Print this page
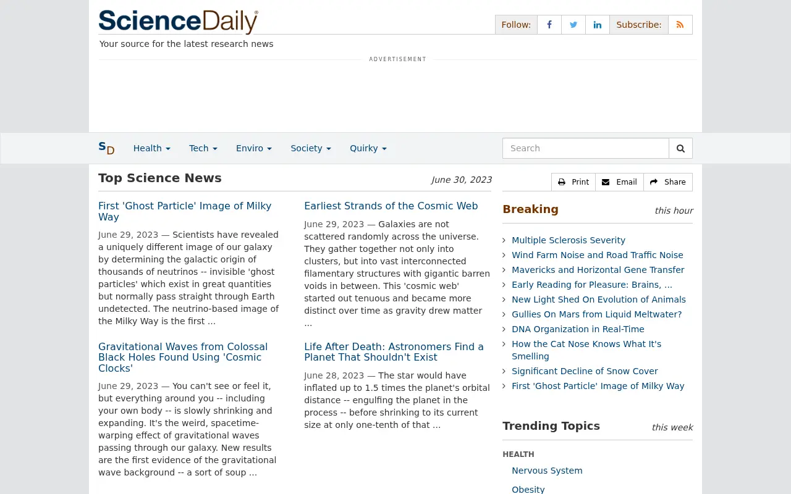Screen dimensions: 791x494 point(573,182)
